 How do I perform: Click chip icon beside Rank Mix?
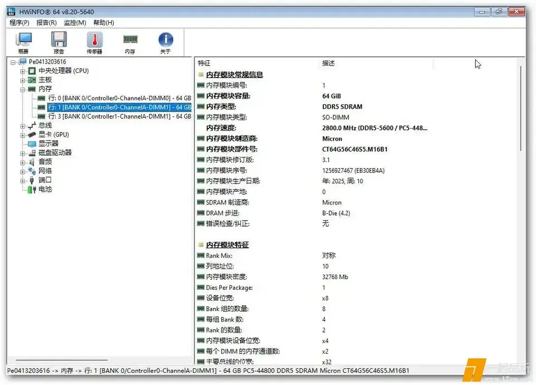200,255
